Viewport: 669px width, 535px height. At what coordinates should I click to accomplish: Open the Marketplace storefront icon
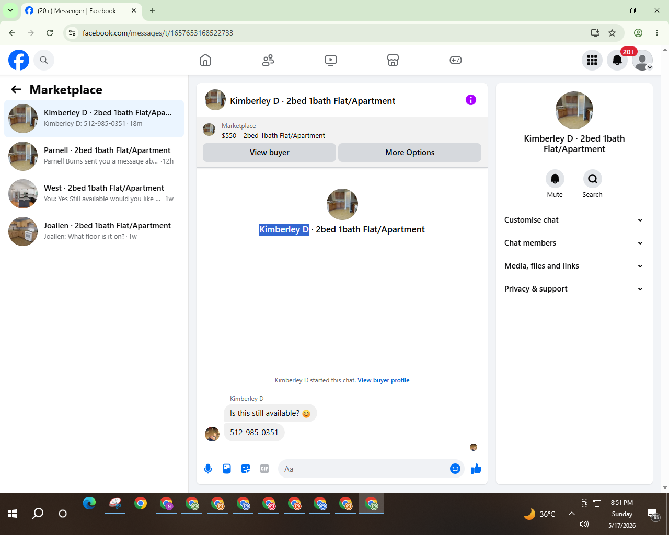(393, 60)
